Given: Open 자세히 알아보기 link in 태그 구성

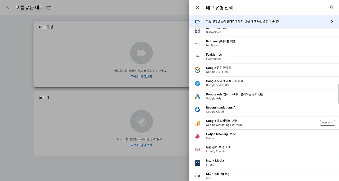Looking at the screenshot, I should 141,77.
